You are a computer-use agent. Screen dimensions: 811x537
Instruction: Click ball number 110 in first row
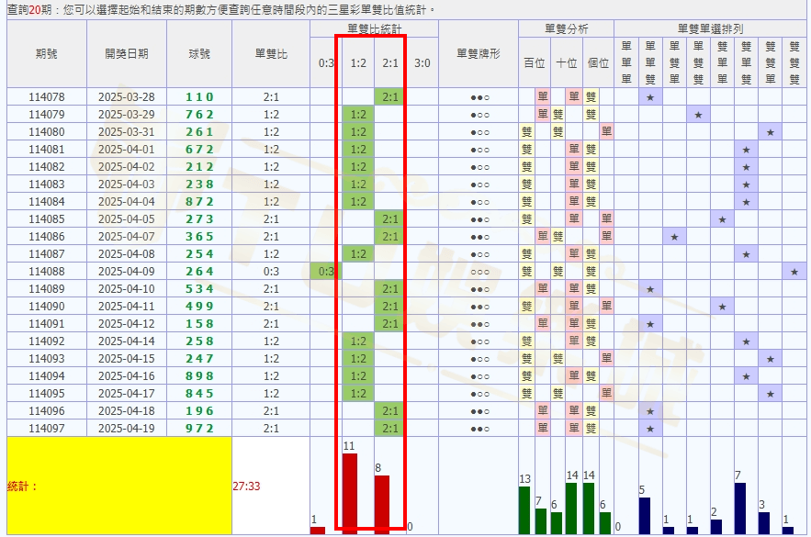tap(199, 97)
